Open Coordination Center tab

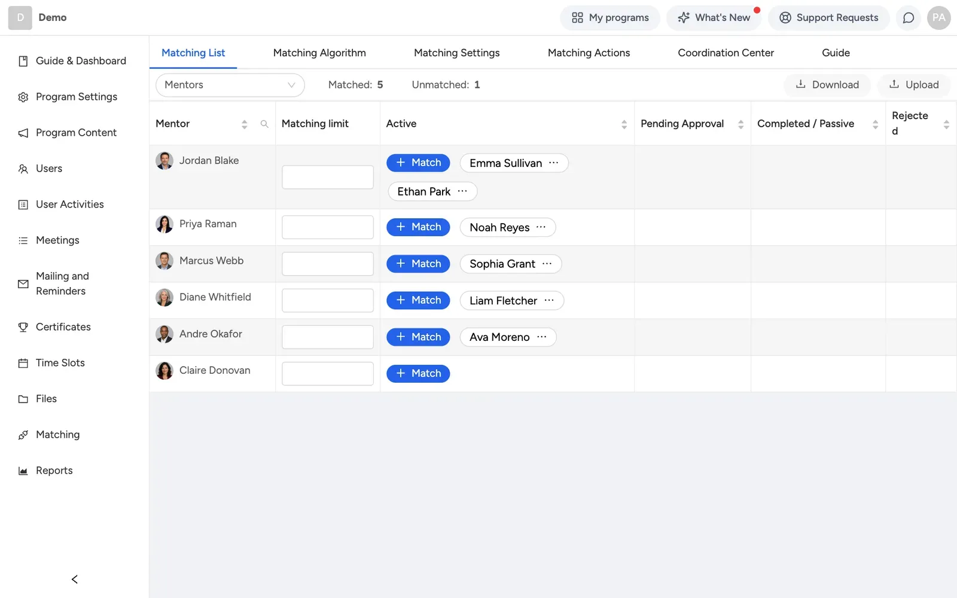(726, 53)
